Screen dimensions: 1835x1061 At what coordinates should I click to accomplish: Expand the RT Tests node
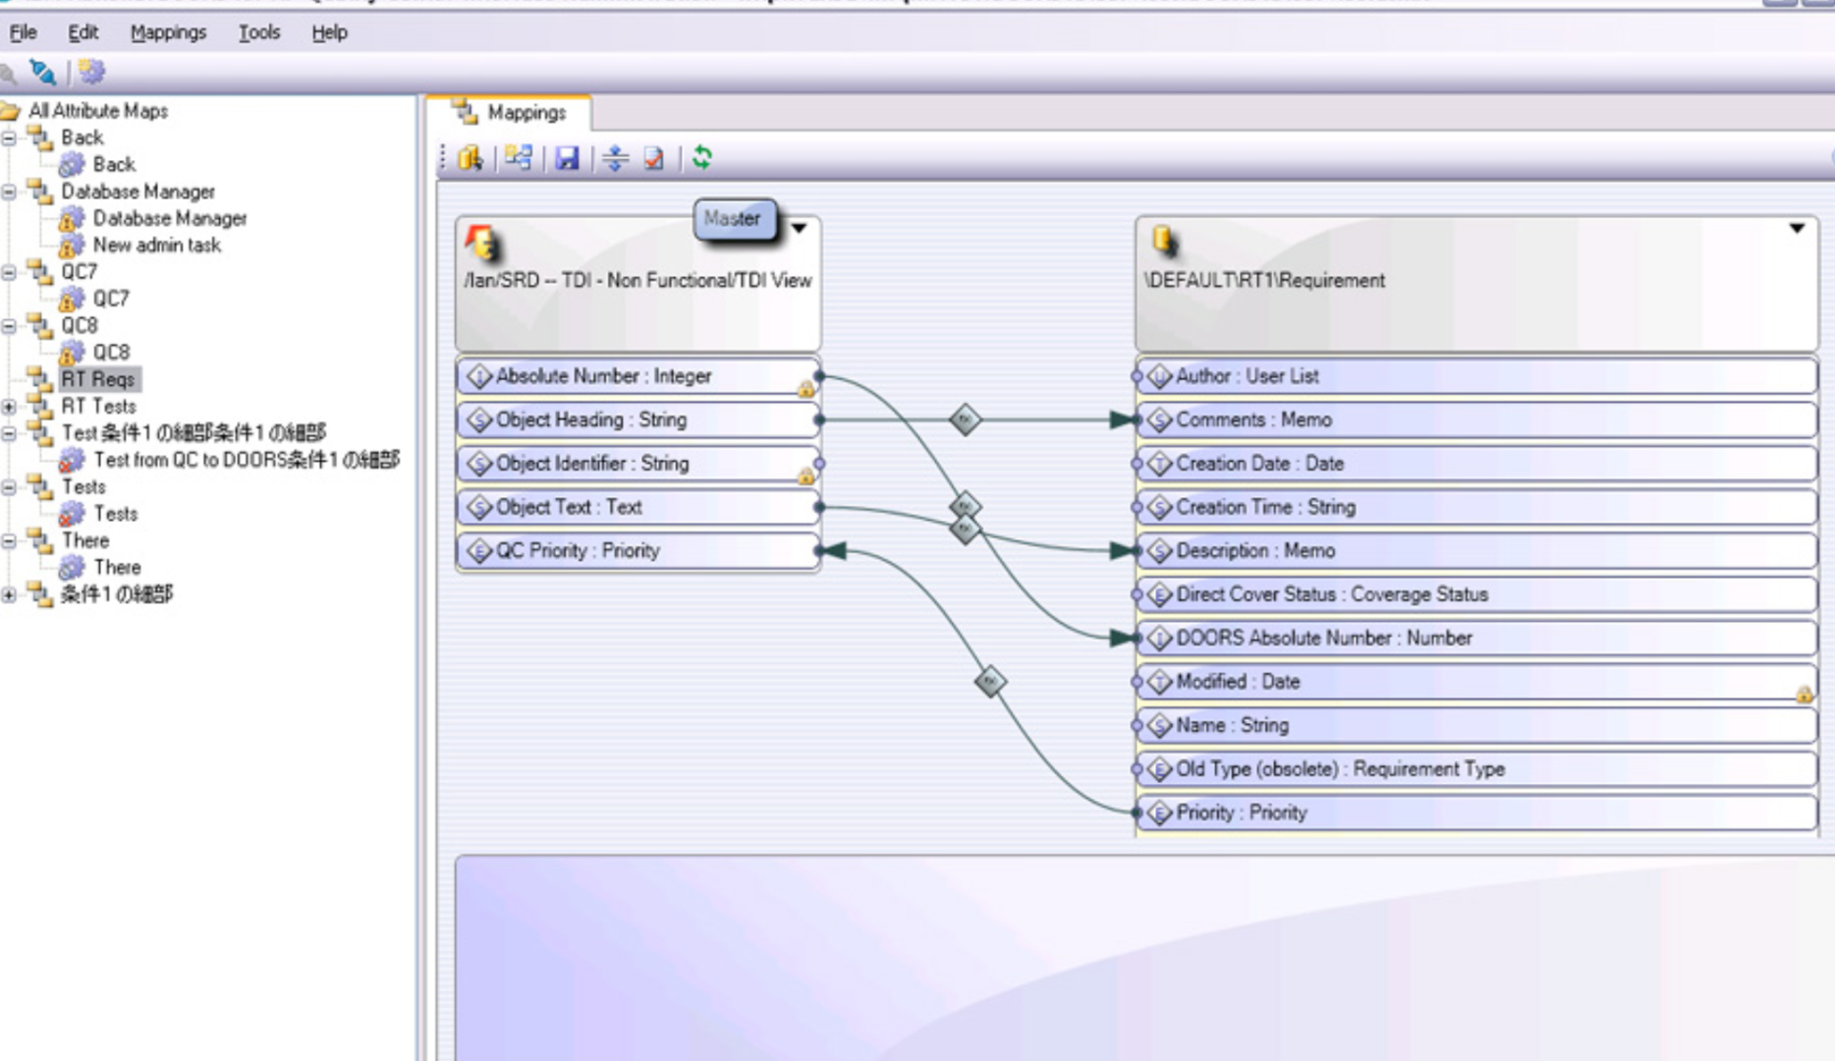pos(9,406)
